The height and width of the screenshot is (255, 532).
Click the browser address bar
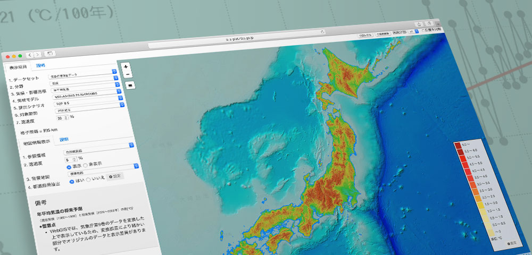pos(237,39)
